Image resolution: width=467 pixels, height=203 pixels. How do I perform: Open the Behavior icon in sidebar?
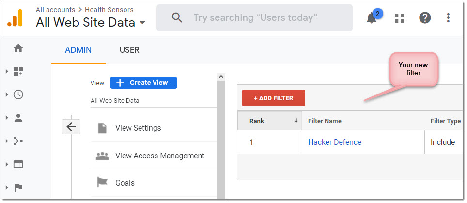(x=18, y=164)
